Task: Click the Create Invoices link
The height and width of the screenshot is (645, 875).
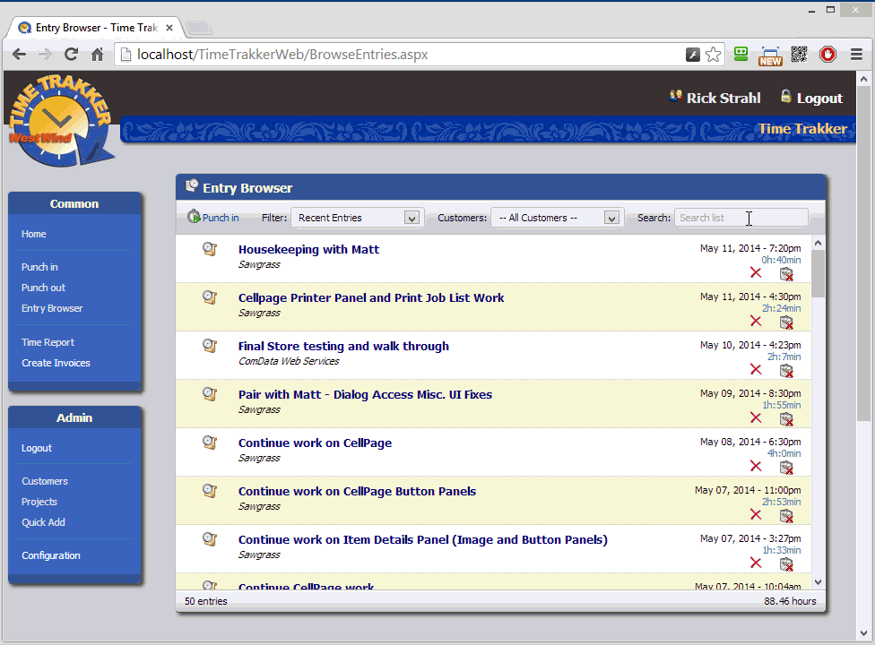Action: (57, 363)
